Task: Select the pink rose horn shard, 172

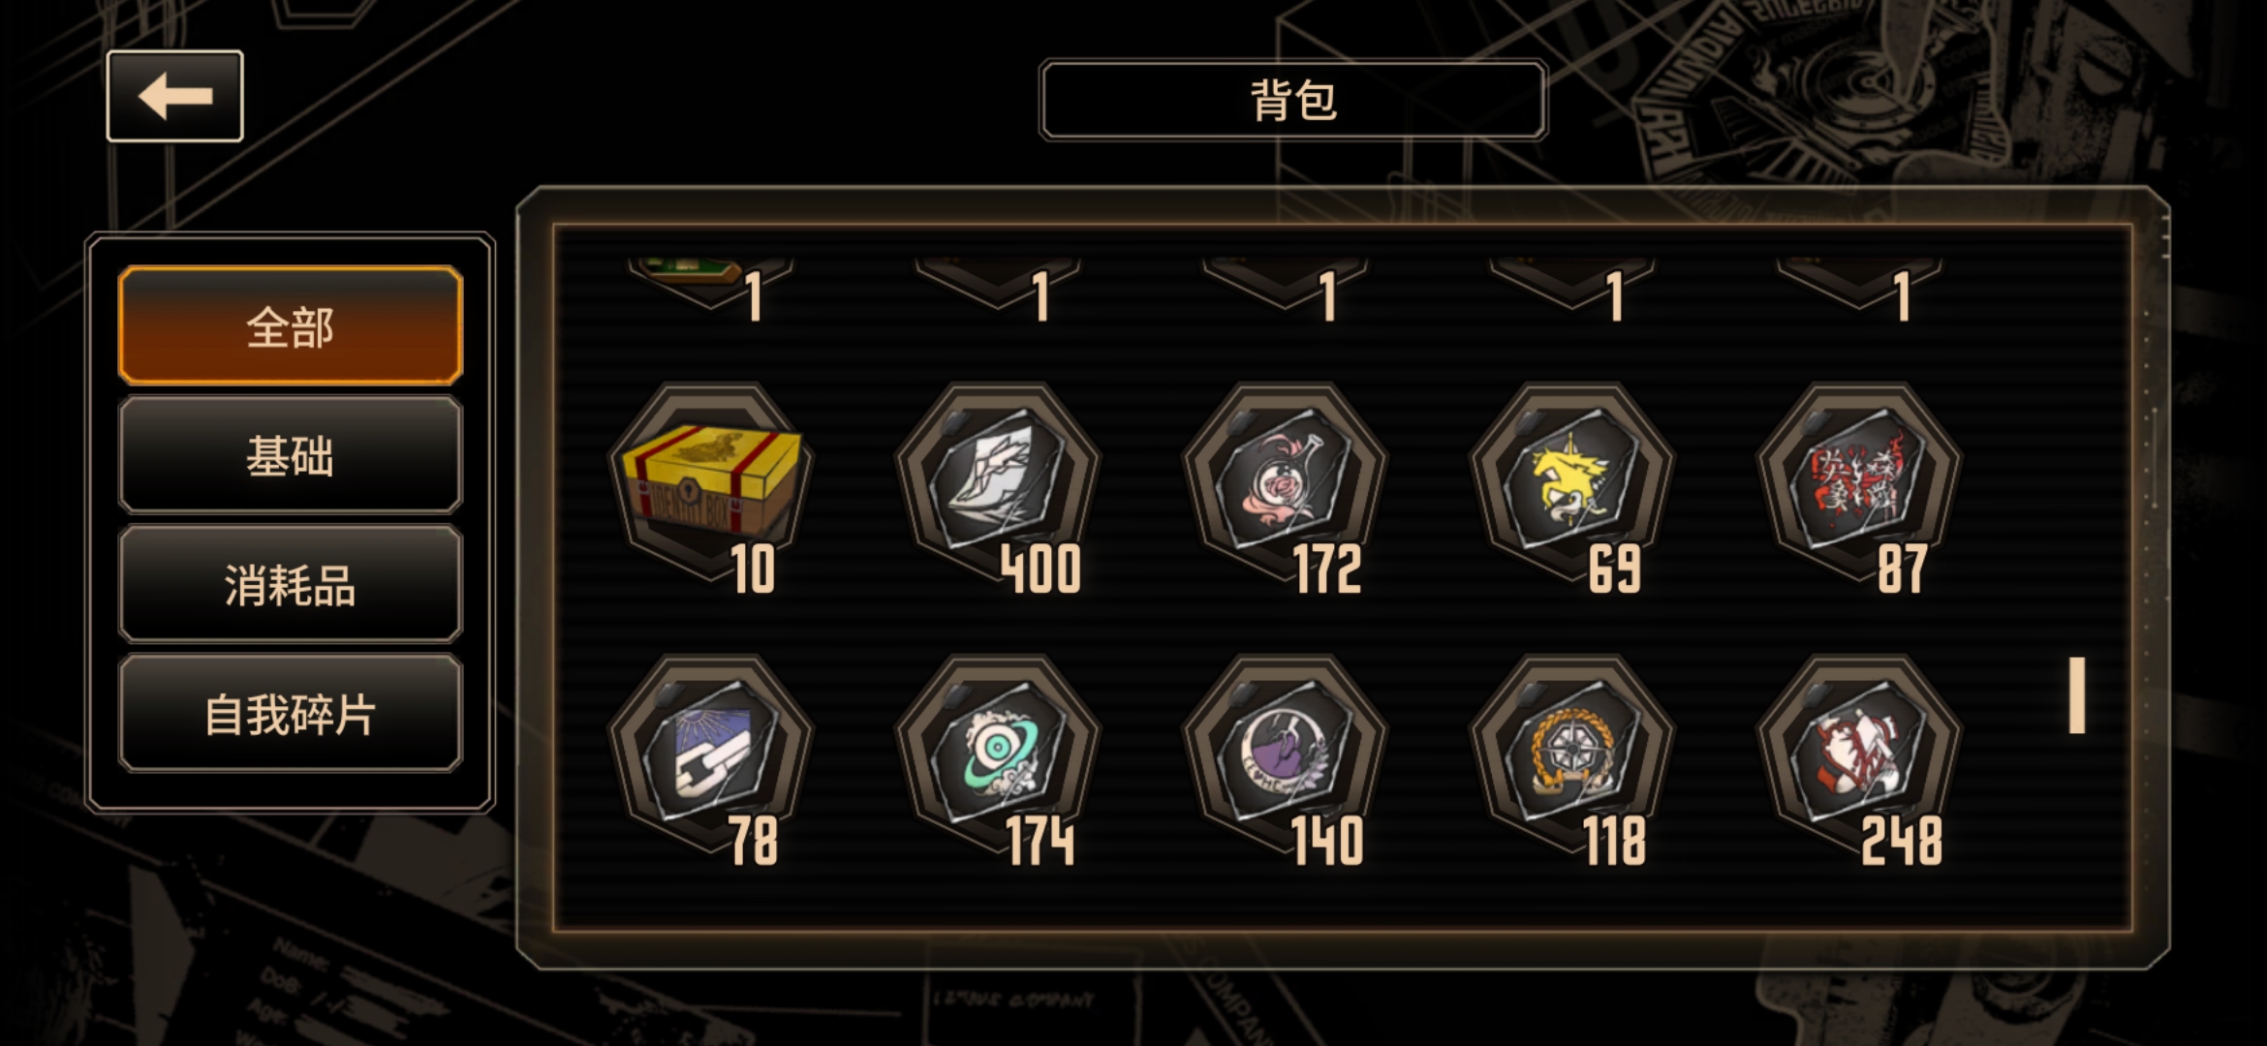Action: (1285, 482)
